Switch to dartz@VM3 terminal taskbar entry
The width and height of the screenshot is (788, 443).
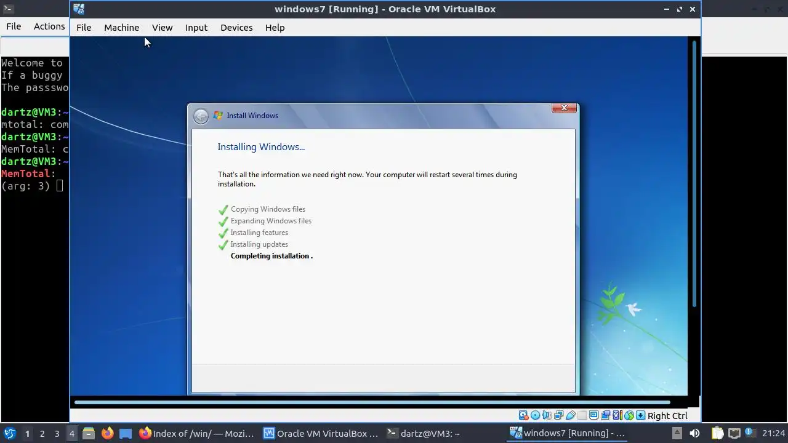tap(444, 433)
